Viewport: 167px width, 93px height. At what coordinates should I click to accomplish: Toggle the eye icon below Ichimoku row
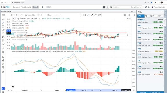point(43,37)
